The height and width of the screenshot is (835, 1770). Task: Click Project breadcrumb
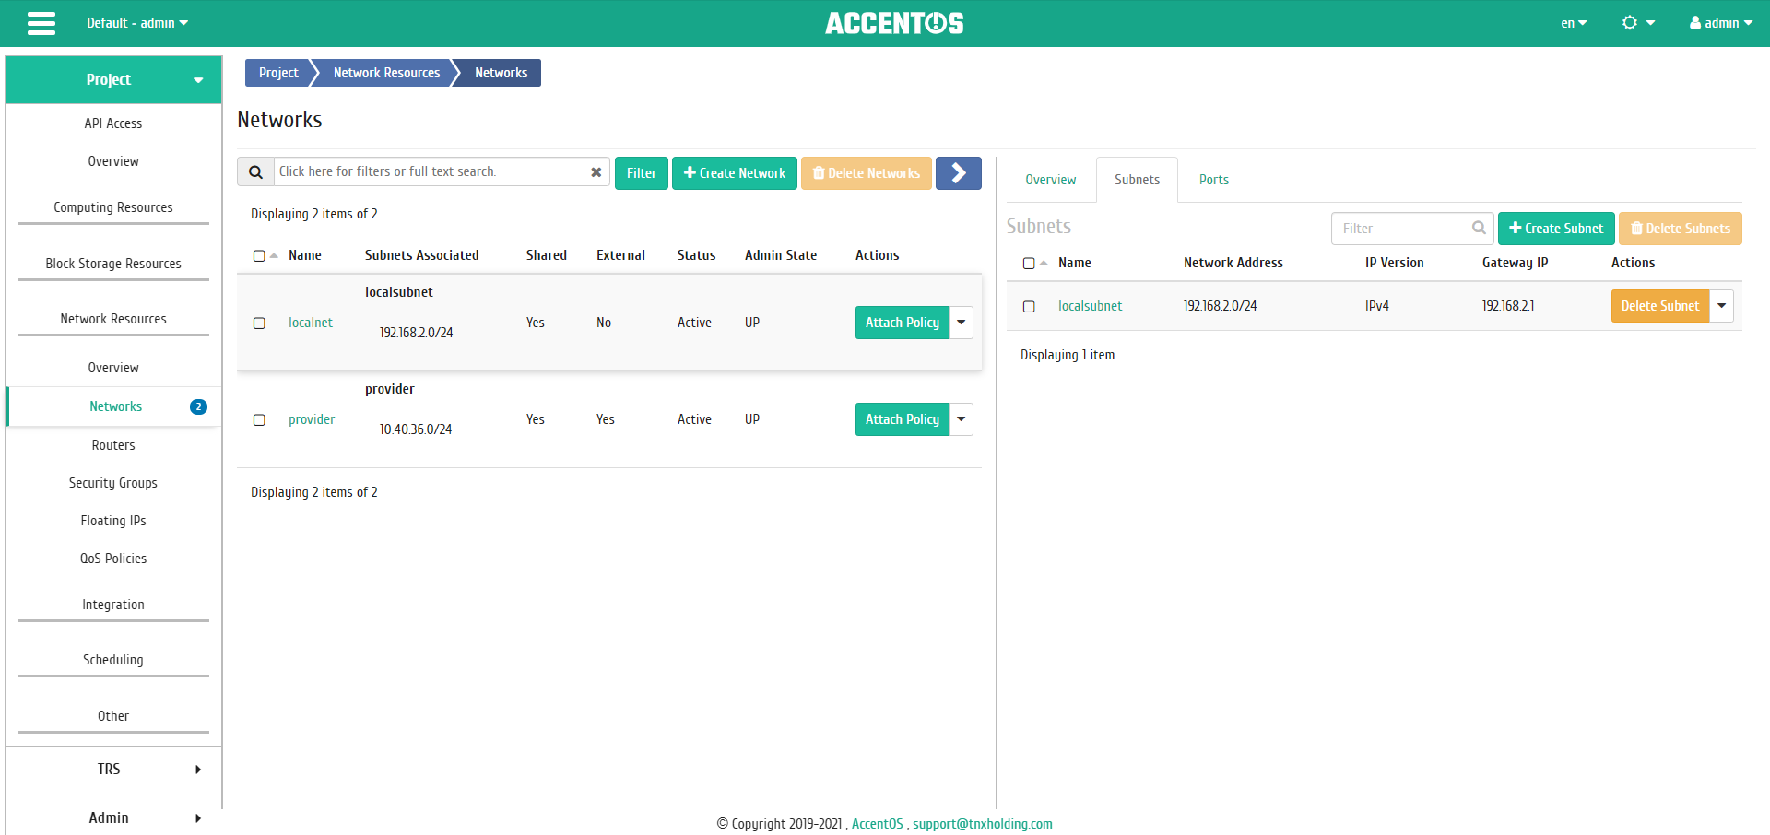(x=278, y=73)
